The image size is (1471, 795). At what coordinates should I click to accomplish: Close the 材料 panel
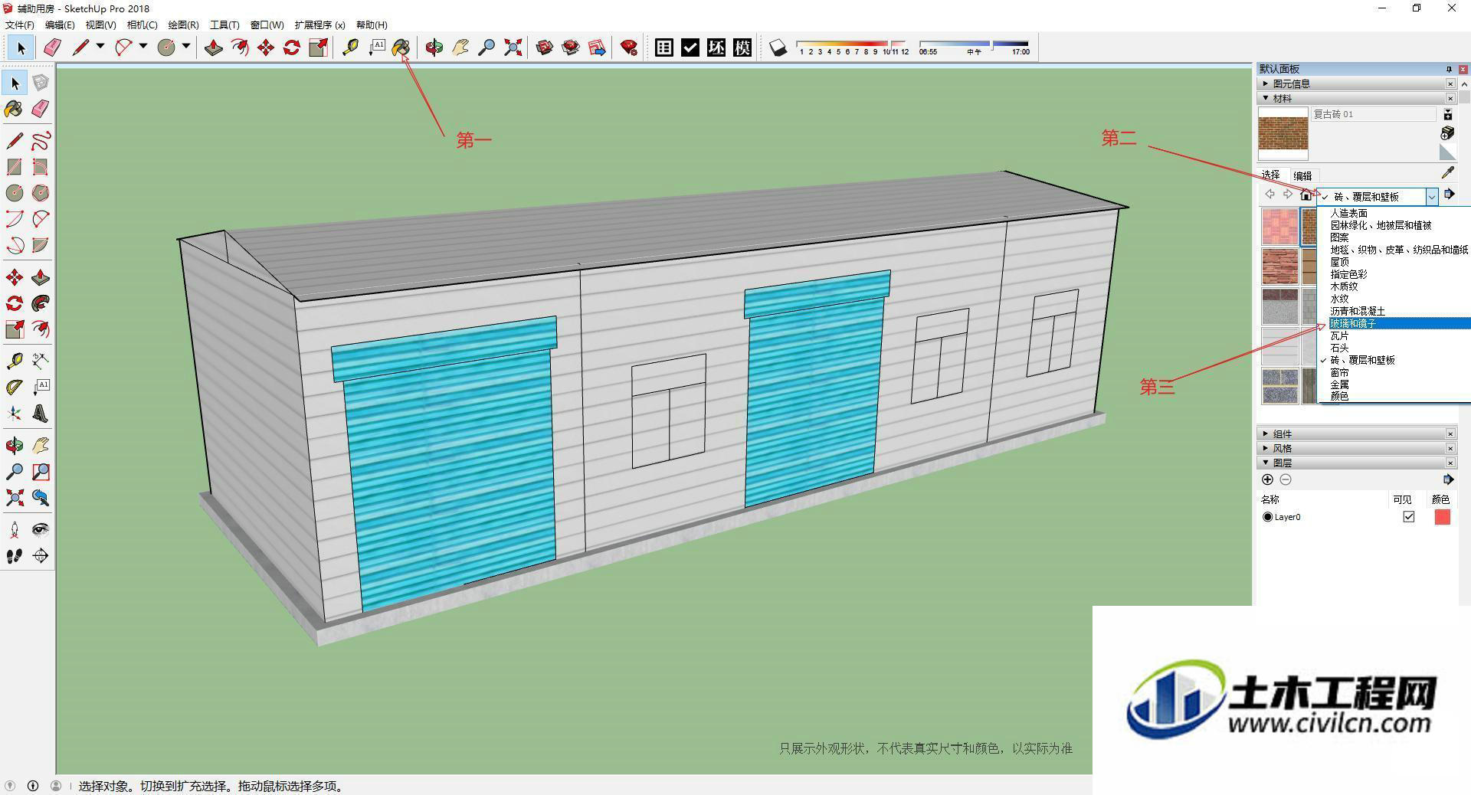click(x=1450, y=98)
